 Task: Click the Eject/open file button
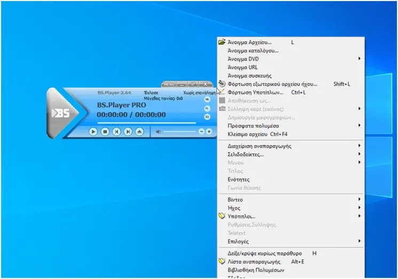pyautogui.click(x=139, y=132)
